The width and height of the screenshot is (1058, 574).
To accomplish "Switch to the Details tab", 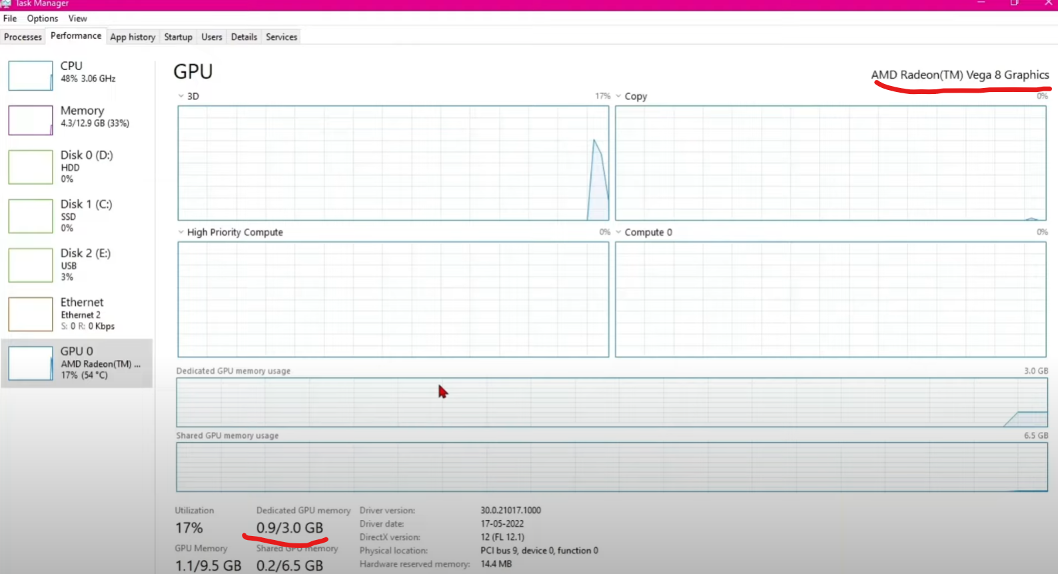I will click(244, 37).
